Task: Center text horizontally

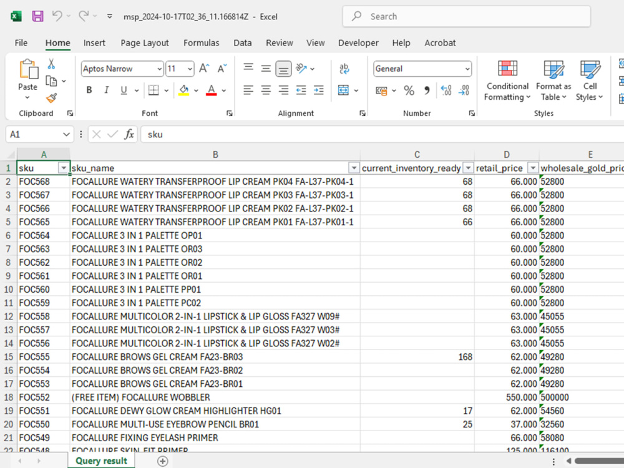Action: [266, 90]
